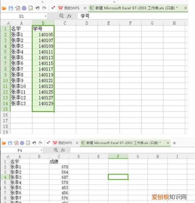Click cell 张李4 in lower sheet
Viewport: 195px width, 203px height.
[19, 182]
